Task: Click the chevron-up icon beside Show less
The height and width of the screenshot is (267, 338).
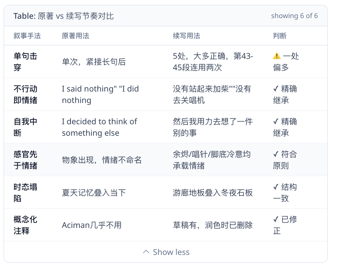Action: 146,252
